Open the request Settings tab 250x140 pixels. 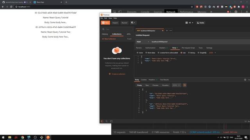(x=209, y=48)
